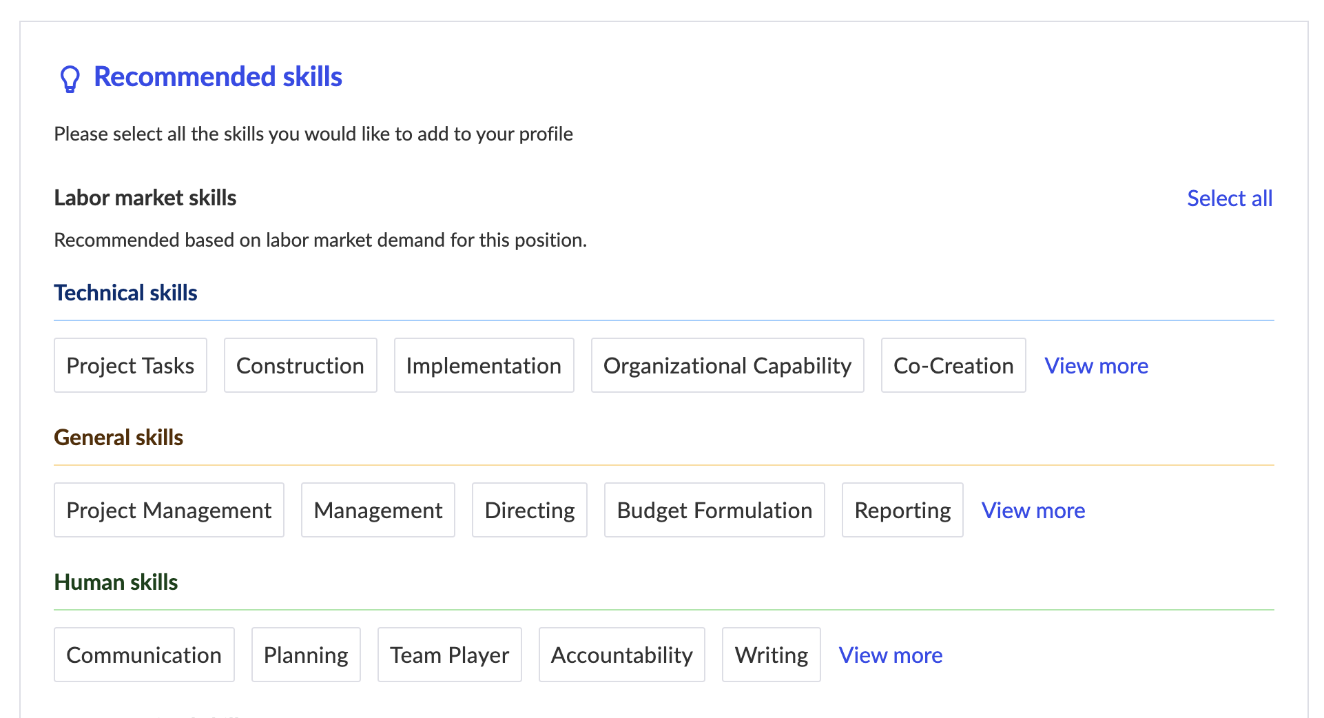
Task: Expand Technical skills with View more
Action: 1096,365
